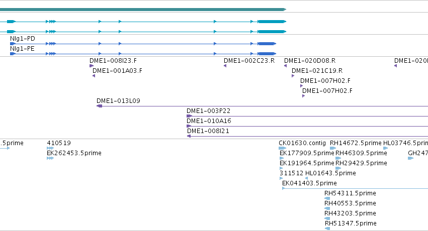The width and height of the screenshot is (428, 231).
Task: Click the RH43203.5prime feature glyph
Action: 327,218
